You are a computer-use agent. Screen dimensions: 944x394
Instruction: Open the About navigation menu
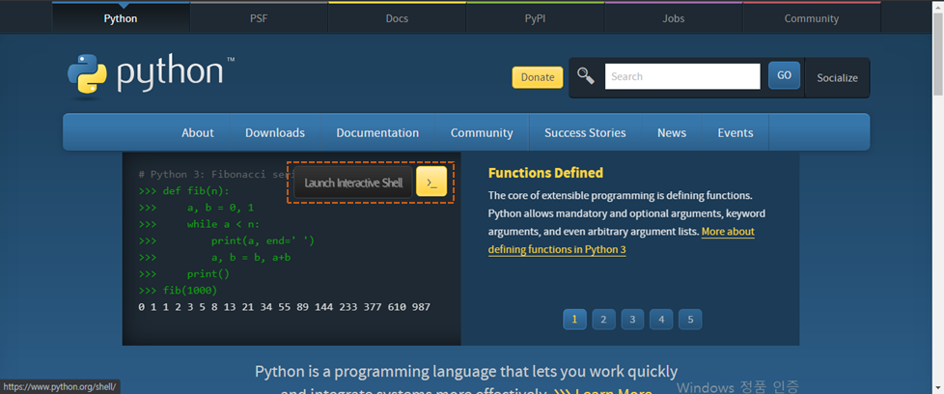198,132
